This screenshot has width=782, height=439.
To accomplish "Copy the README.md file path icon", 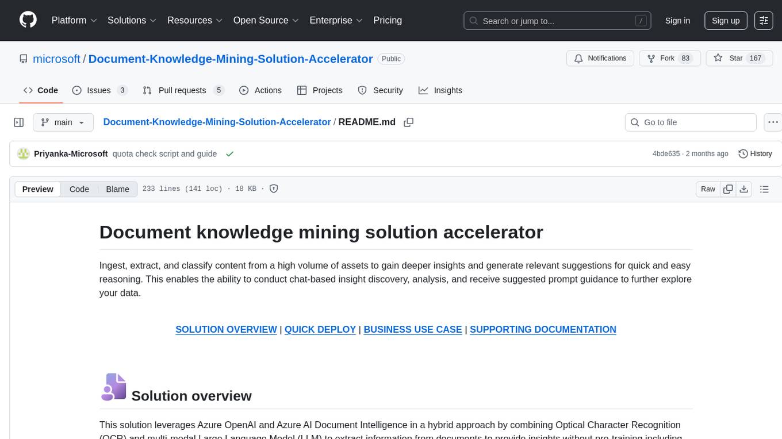I will pos(409,122).
